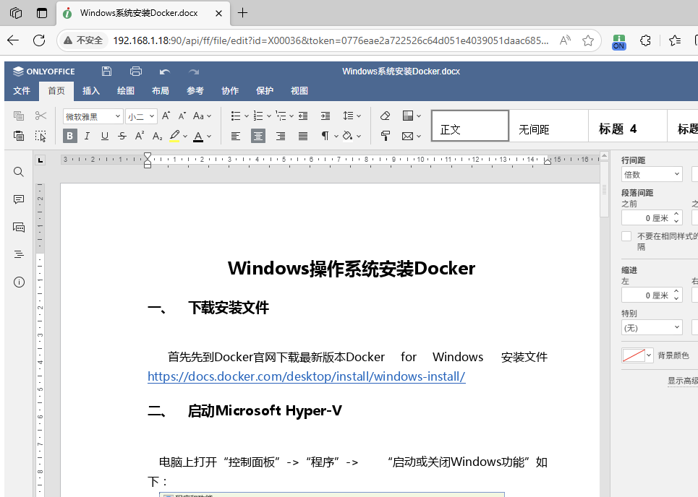The height and width of the screenshot is (497, 698).
Task: Apply the 无间距 paragraph style
Action: pyautogui.click(x=549, y=126)
